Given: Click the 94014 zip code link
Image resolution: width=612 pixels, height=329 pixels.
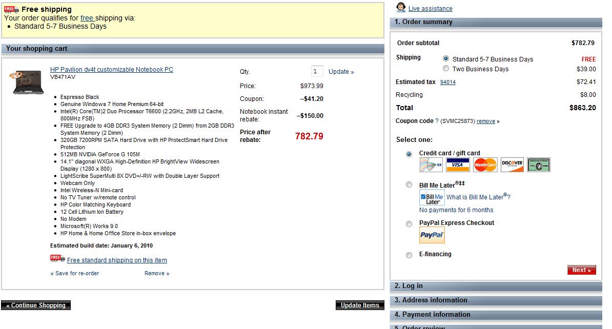Looking at the screenshot, I should (447, 82).
